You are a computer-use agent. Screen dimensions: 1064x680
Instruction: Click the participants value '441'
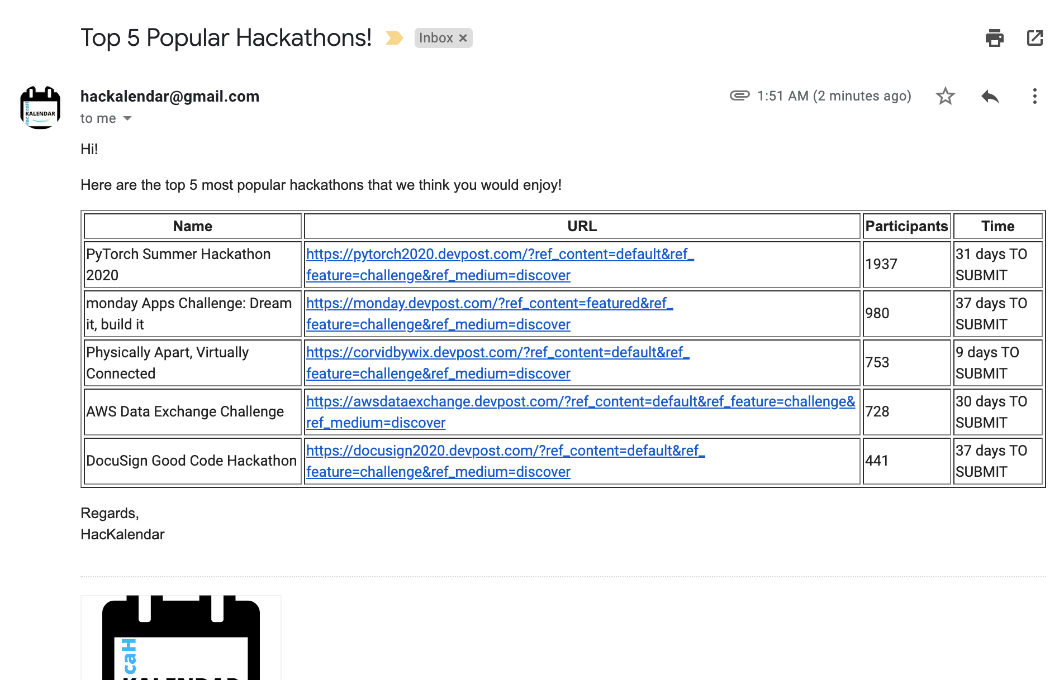click(877, 461)
